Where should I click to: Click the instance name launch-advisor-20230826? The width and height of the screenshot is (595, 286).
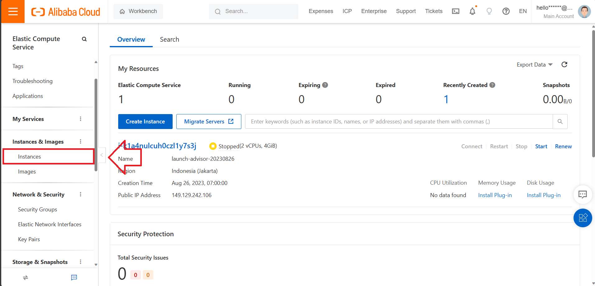pos(203,159)
